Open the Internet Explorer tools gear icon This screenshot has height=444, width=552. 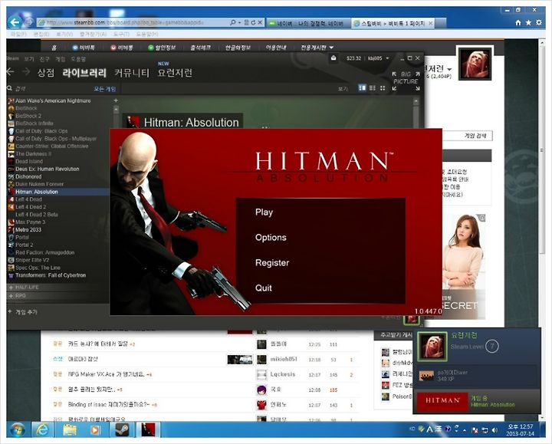[539, 22]
